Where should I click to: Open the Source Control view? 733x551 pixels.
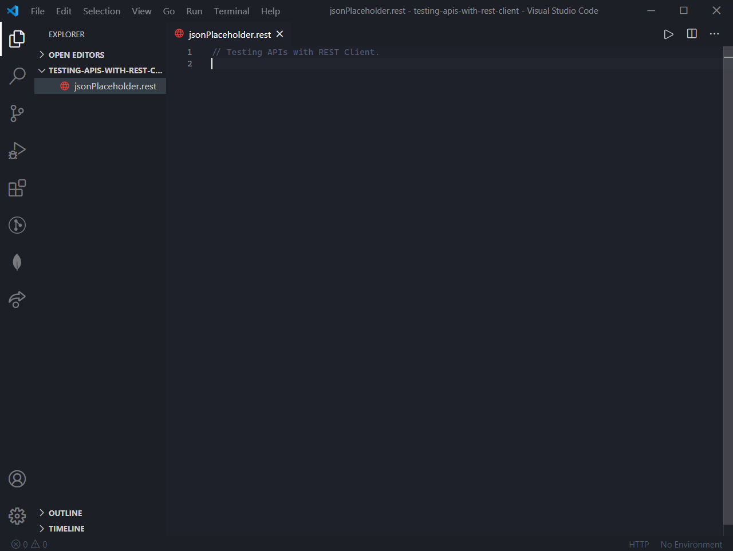(x=17, y=113)
